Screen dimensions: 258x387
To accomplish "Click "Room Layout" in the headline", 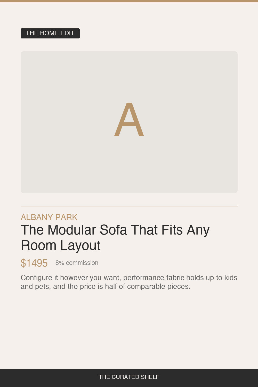I will tap(61, 245).
